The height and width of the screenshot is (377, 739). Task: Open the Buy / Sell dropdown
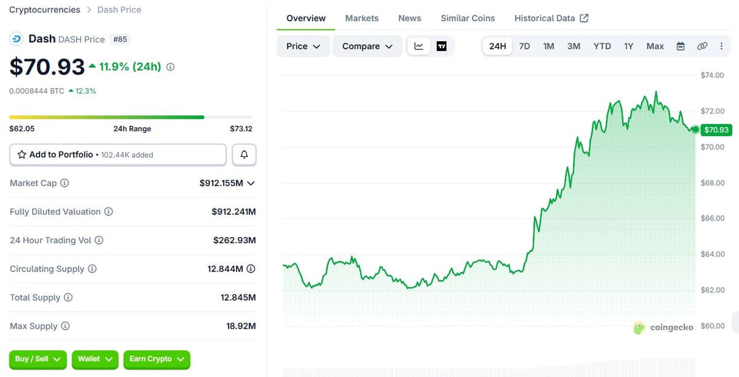38,359
